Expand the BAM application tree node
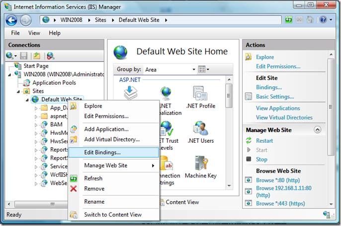Image resolution: width=341 pixels, height=226 pixels. [36, 125]
